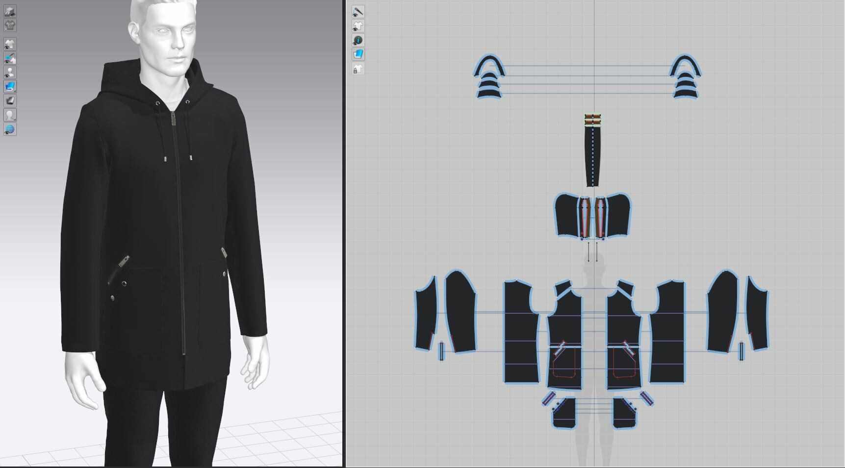Toggle garment visibility with the shirt-eye icon
Viewport: 845px width, 468px height.
click(10, 43)
